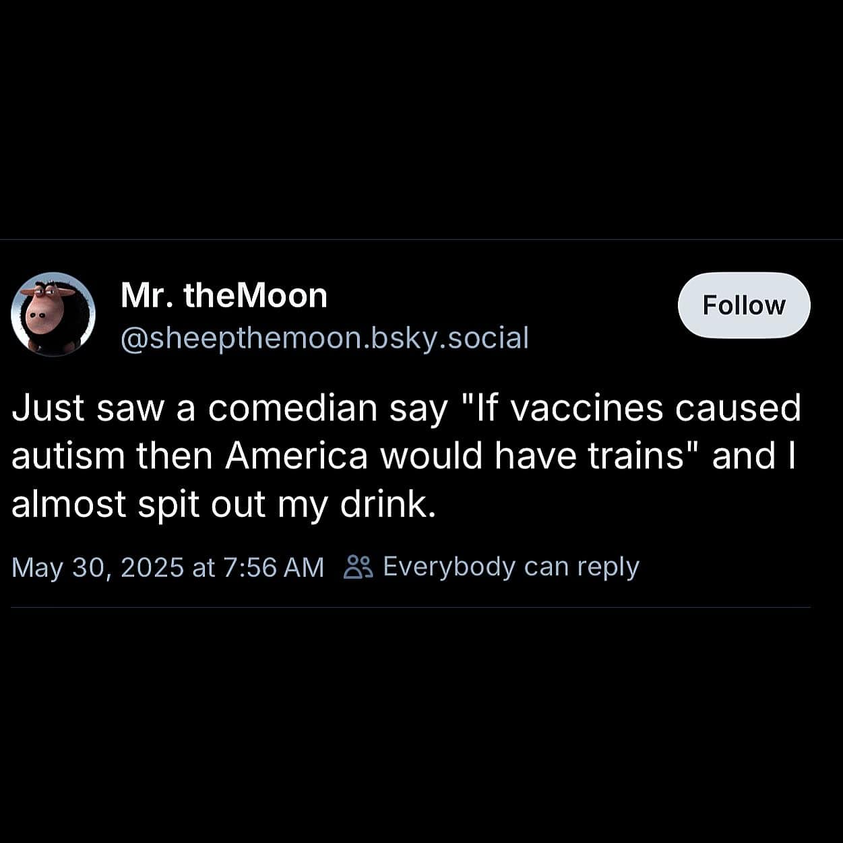Click the word "drink" ending the post
The image size is (843, 843).
tap(387, 505)
